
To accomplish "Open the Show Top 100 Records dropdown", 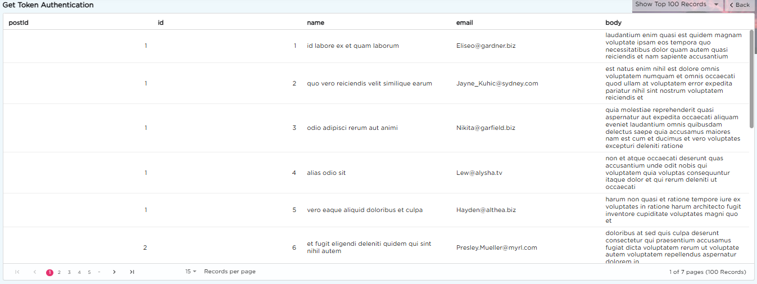I will pyautogui.click(x=677, y=4).
